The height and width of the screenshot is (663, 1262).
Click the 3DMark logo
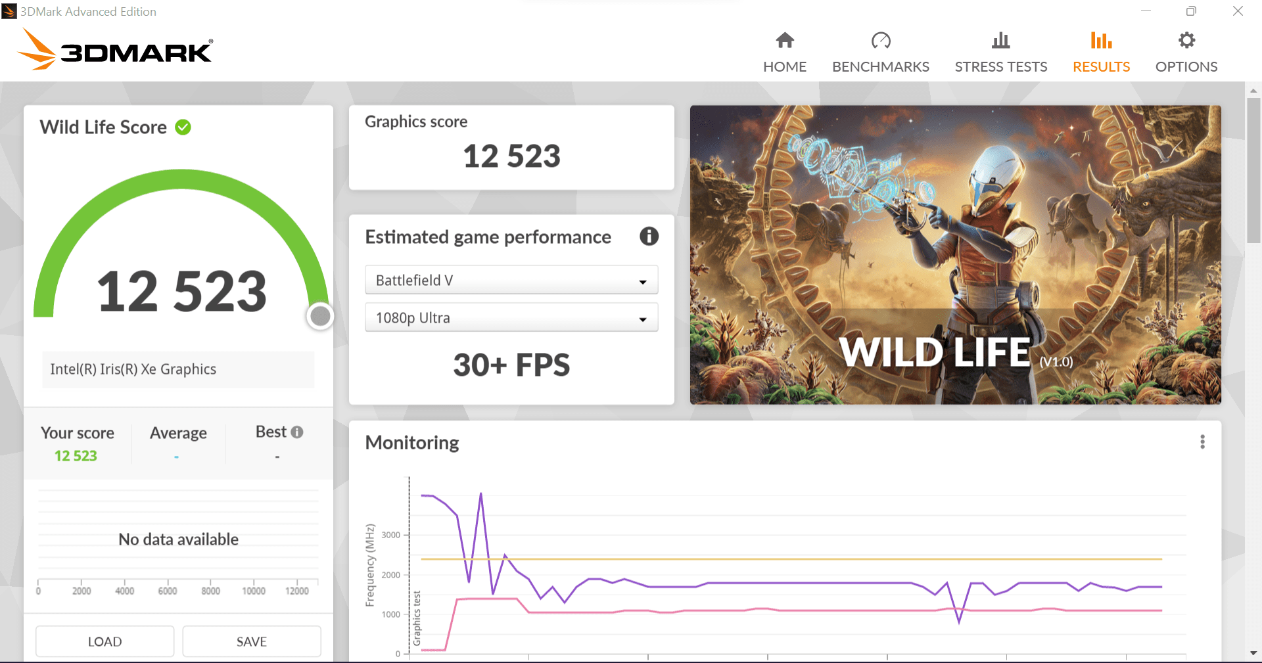coord(116,49)
